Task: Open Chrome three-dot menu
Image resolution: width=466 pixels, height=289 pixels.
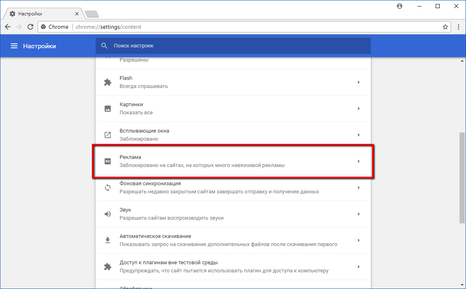Action: click(x=458, y=27)
